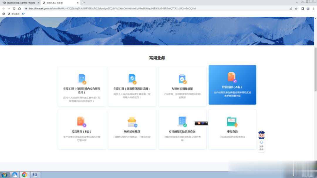Click the blue browser icon in taskbar

(15, 174)
